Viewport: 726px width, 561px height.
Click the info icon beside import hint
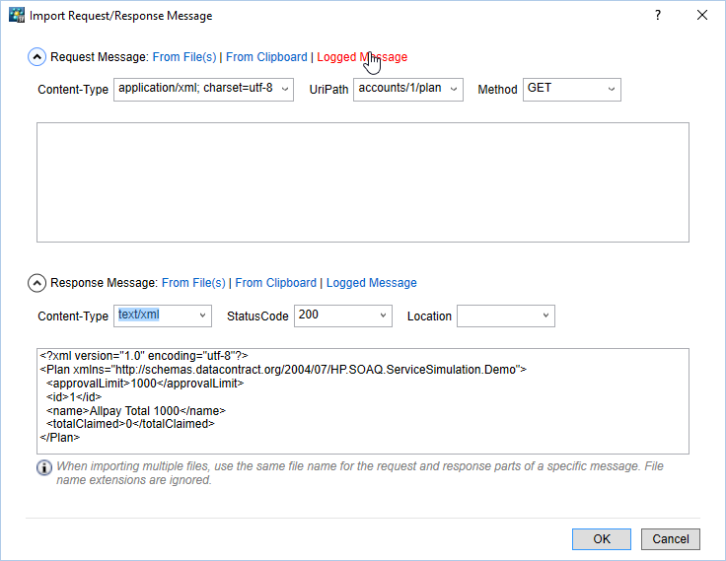tap(44, 467)
